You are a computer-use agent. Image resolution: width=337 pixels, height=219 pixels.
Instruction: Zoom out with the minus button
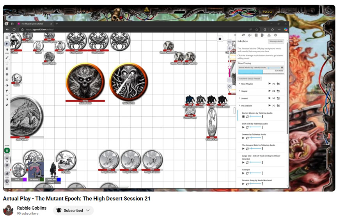tap(229, 80)
